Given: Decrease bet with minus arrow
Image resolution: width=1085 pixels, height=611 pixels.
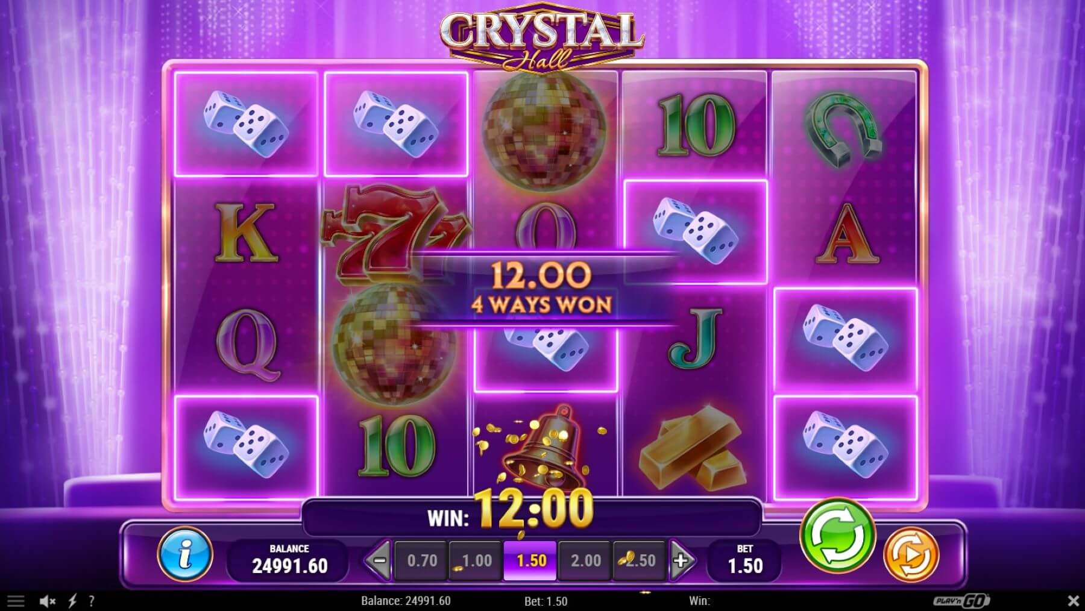Looking at the screenshot, I should click(379, 560).
